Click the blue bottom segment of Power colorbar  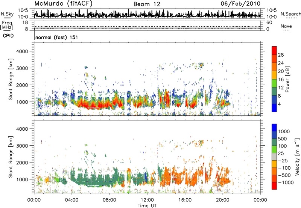(274, 108)
